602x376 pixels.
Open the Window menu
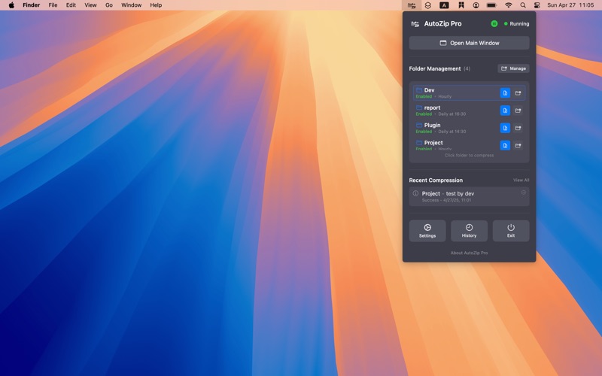(x=131, y=5)
